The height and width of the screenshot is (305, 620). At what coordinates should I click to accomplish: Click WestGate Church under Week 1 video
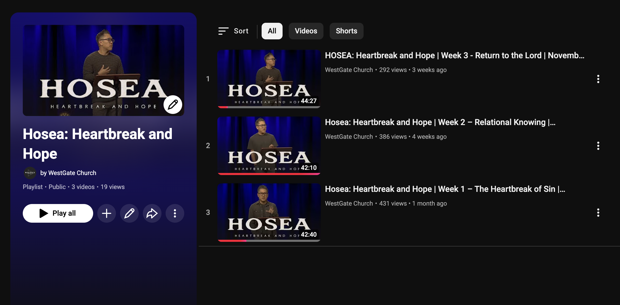349,204
